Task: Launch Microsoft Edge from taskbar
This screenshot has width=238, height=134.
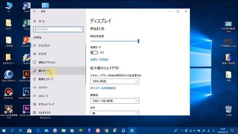Action: click(38, 131)
